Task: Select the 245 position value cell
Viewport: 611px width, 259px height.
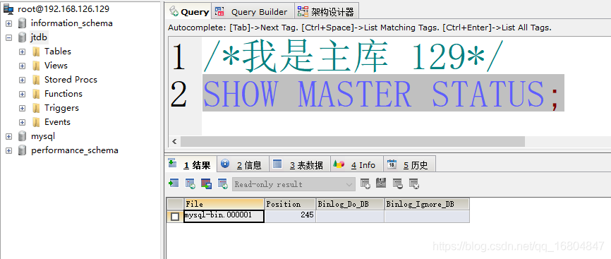Action: point(290,216)
